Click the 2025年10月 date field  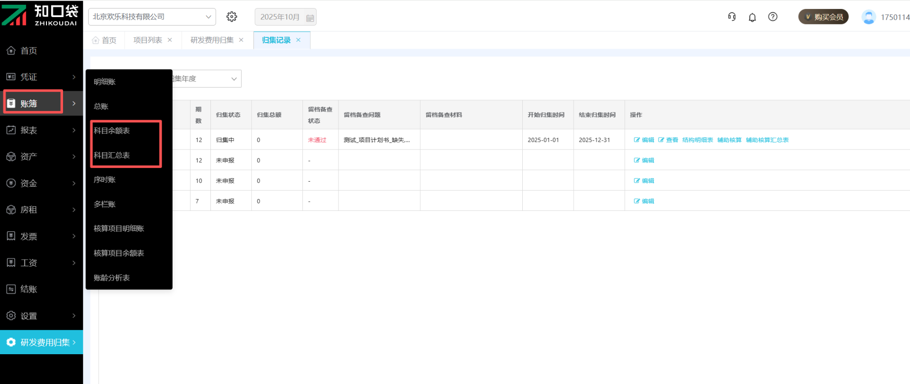[x=280, y=17]
